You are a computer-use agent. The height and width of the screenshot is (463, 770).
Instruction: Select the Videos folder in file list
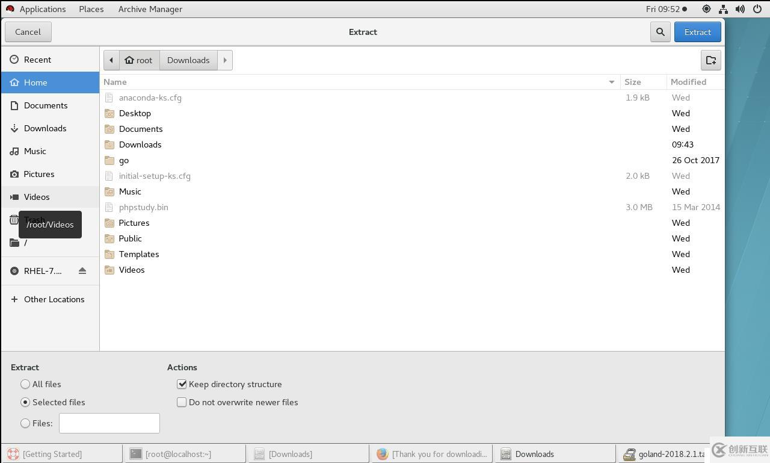[x=412, y=270]
